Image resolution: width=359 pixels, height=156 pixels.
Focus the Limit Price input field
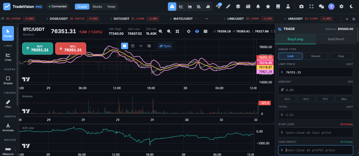316,72
